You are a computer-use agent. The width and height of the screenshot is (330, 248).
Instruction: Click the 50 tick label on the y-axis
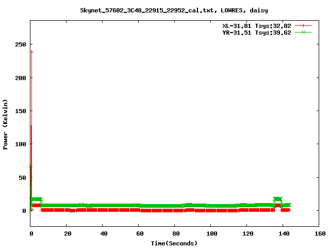pyautogui.click(x=22, y=177)
